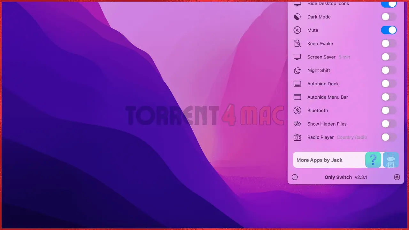Click the Radio Player radio icon
409x230 pixels.
point(297,137)
